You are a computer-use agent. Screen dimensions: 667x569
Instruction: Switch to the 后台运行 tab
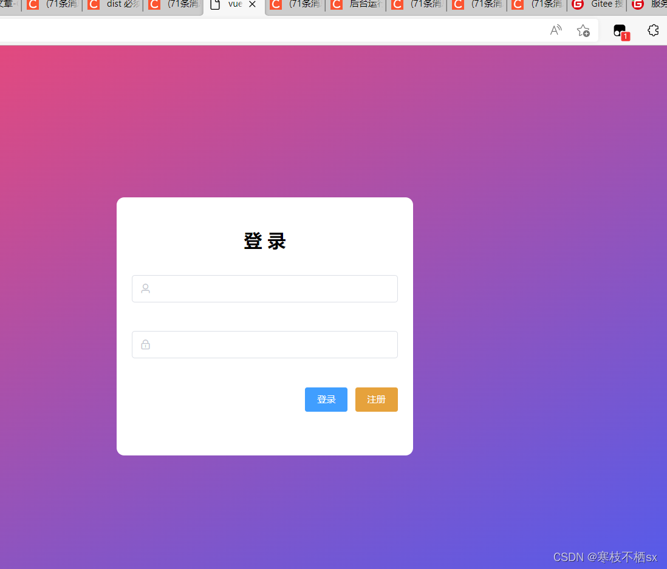(x=363, y=5)
